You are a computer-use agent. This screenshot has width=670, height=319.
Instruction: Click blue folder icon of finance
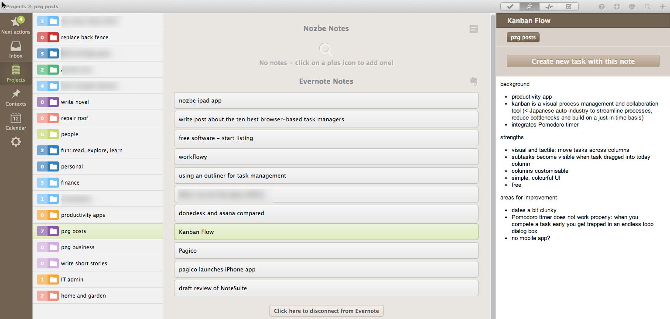(53, 183)
